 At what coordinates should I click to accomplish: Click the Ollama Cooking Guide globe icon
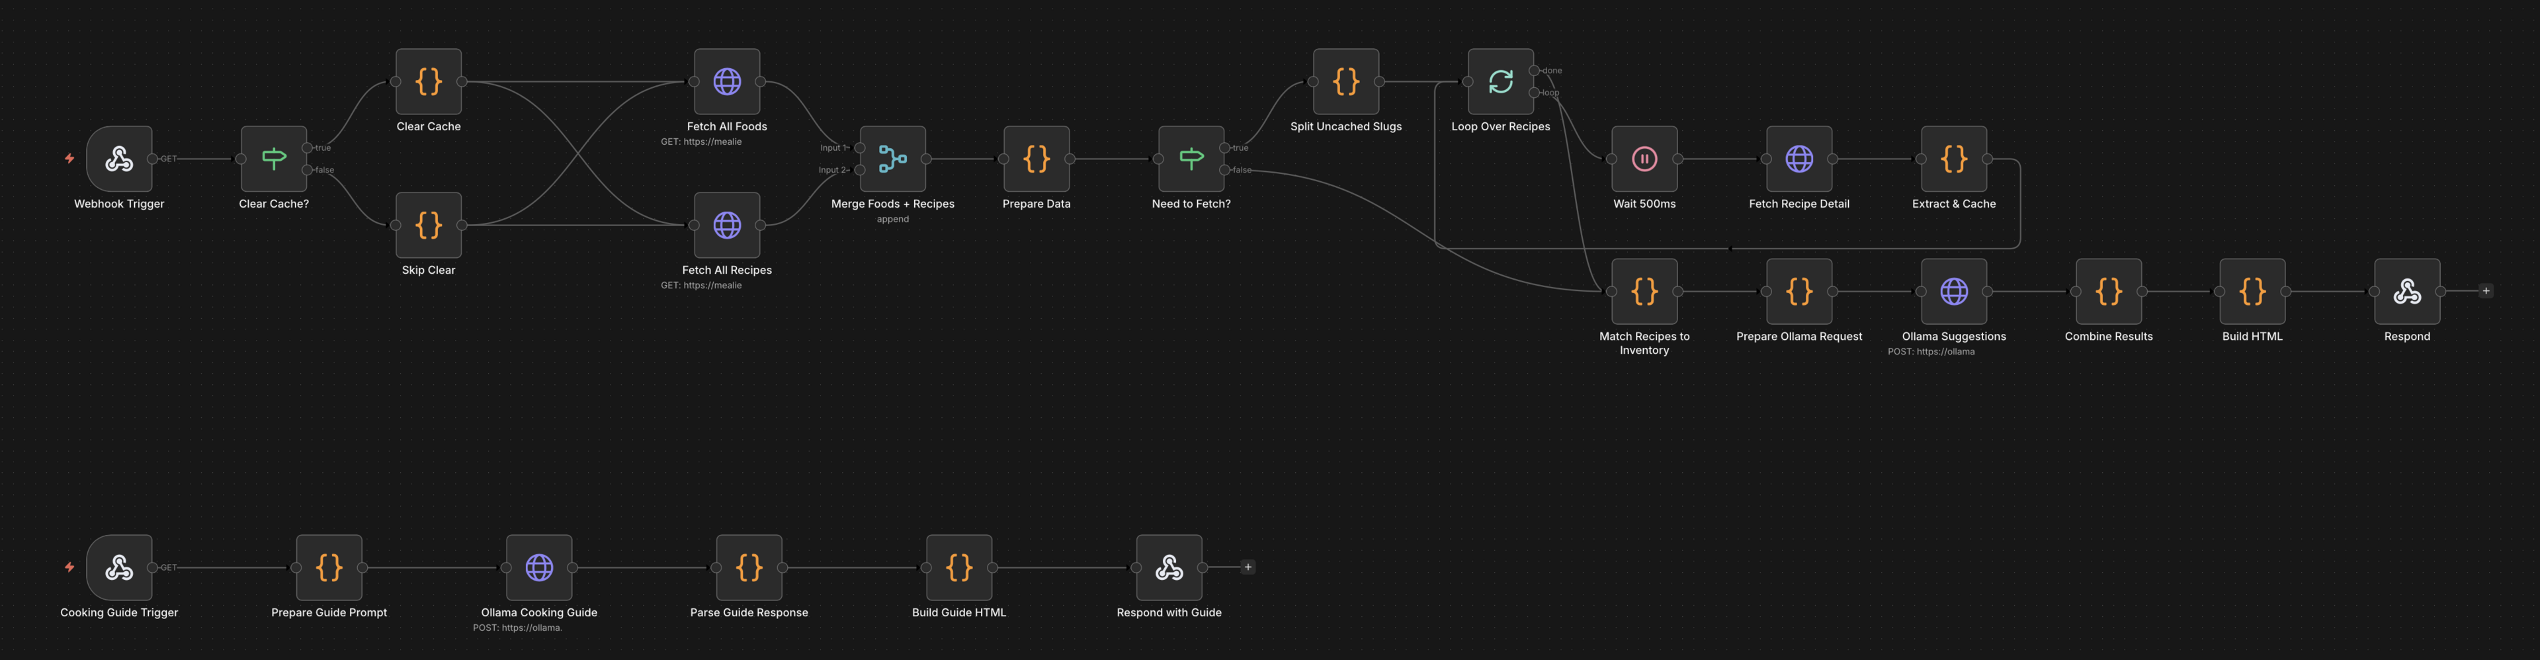[538, 567]
